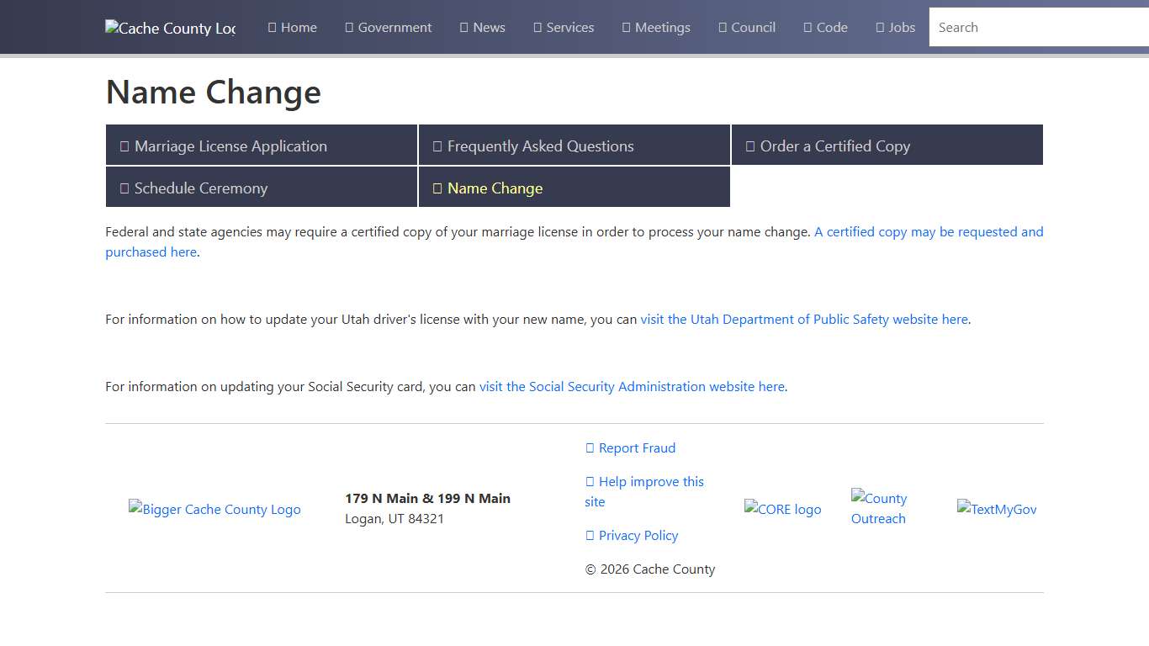Follow the Utah Department of Public Safety link
Image resolution: width=1149 pixels, height=646 pixels.
(803, 320)
